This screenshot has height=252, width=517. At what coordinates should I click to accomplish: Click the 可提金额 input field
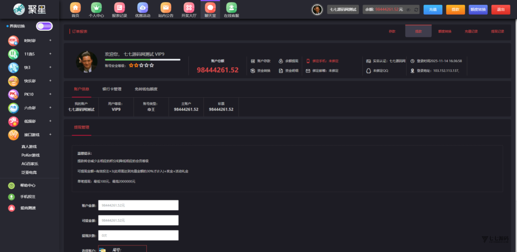(138, 220)
